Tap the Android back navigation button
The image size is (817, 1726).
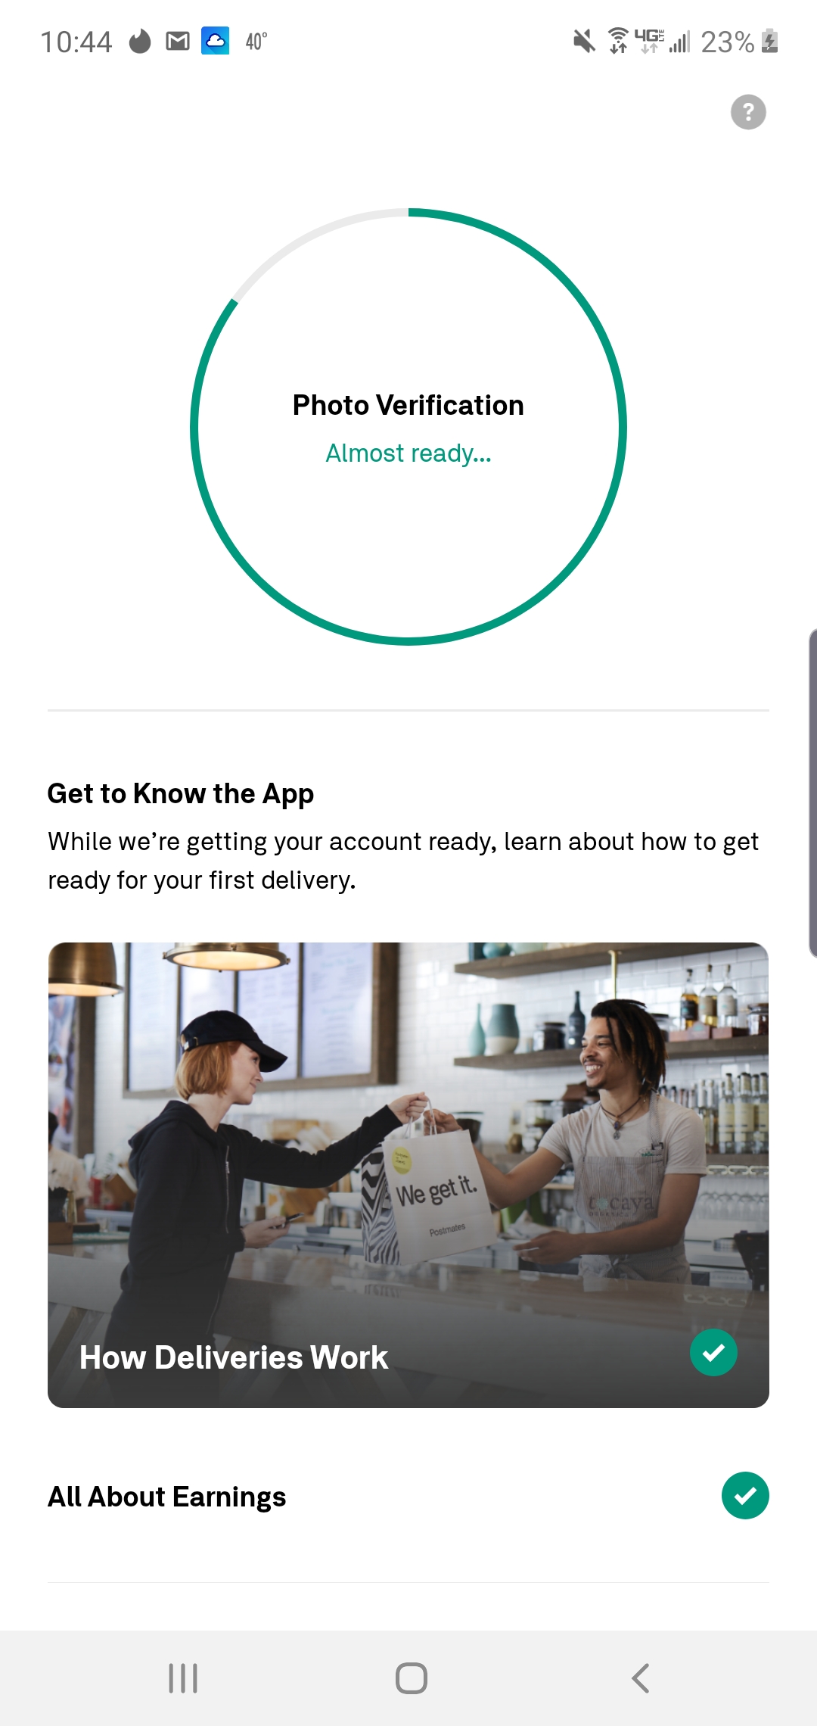pyautogui.click(x=640, y=1678)
